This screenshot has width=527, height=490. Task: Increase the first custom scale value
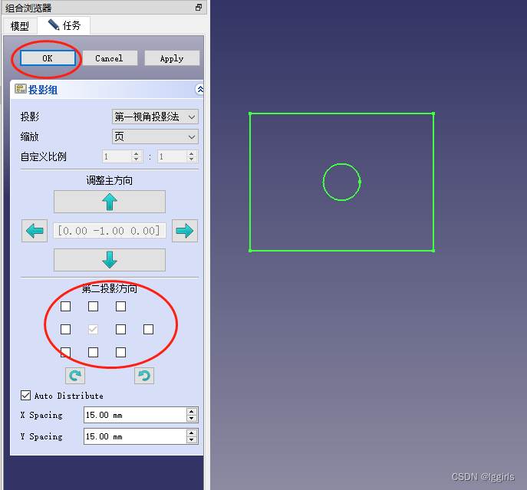136,153
